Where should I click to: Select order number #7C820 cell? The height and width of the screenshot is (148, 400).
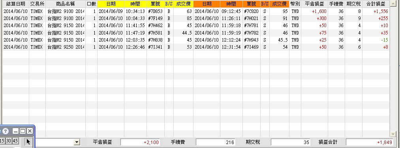pyautogui.click(x=251, y=11)
